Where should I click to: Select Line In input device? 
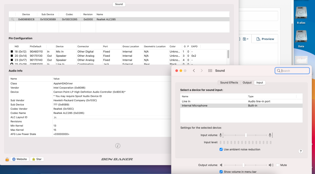pos(241,101)
